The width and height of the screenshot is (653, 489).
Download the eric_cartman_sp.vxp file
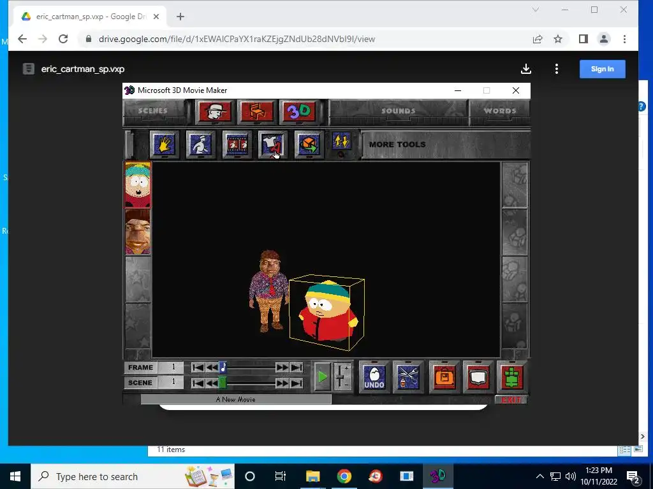coord(526,69)
